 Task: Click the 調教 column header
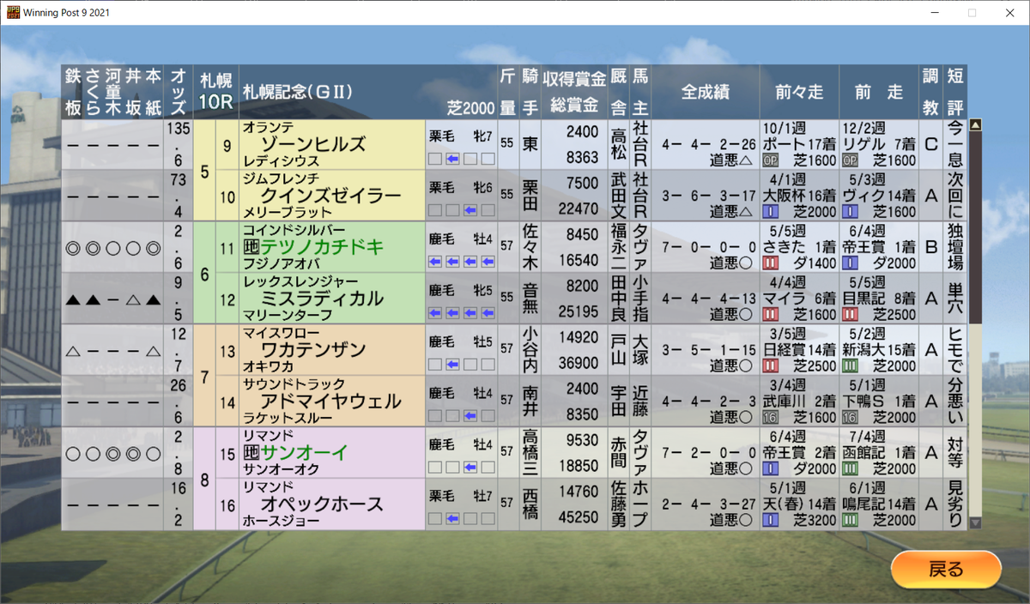(x=930, y=91)
